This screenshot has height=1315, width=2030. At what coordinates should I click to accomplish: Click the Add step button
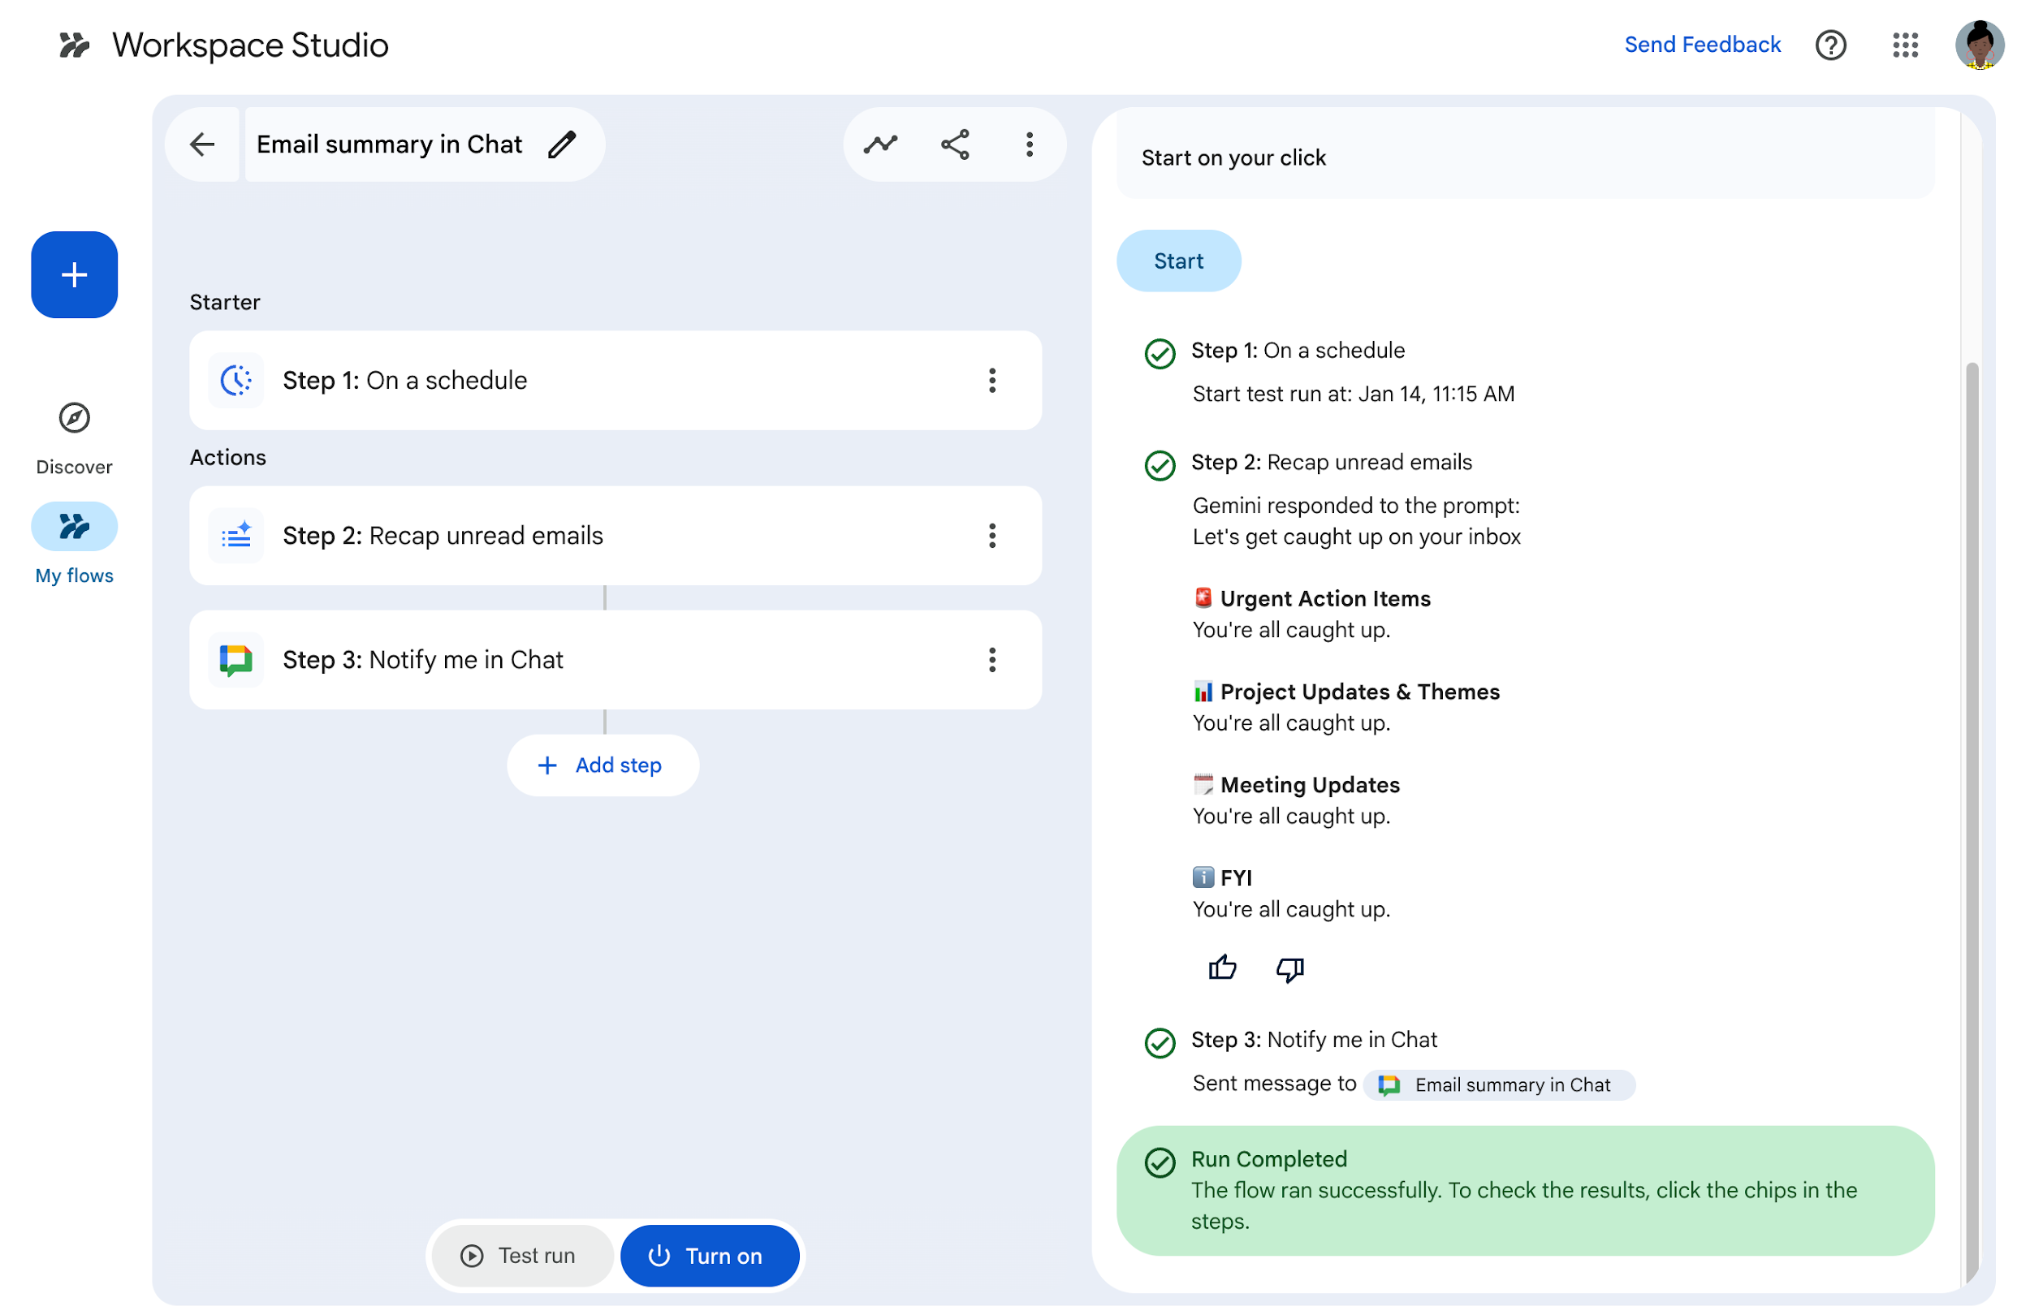pos(603,765)
